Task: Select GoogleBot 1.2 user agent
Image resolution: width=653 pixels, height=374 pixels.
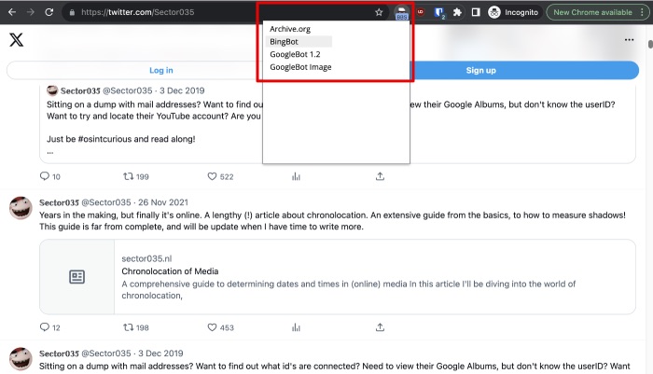Action: click(296, 54)
